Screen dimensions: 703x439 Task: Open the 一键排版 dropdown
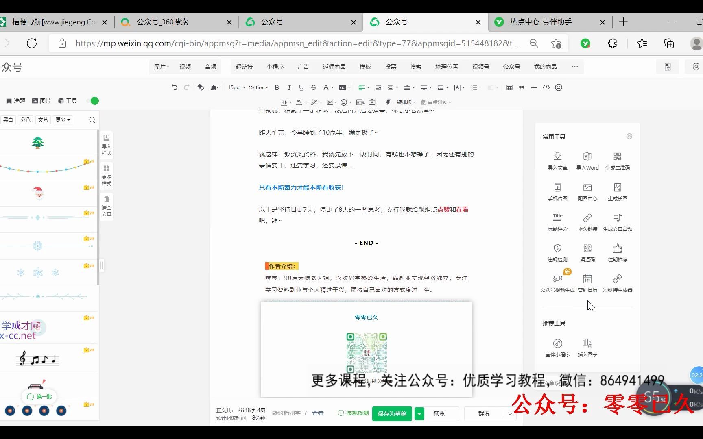[401, 102]
